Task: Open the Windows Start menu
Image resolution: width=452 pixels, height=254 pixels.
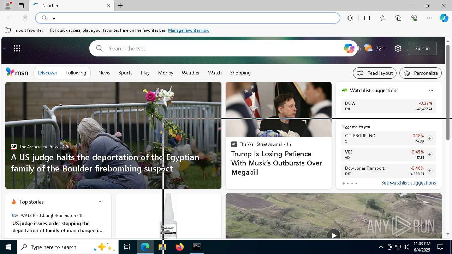Action: click(x=8, y=247)
